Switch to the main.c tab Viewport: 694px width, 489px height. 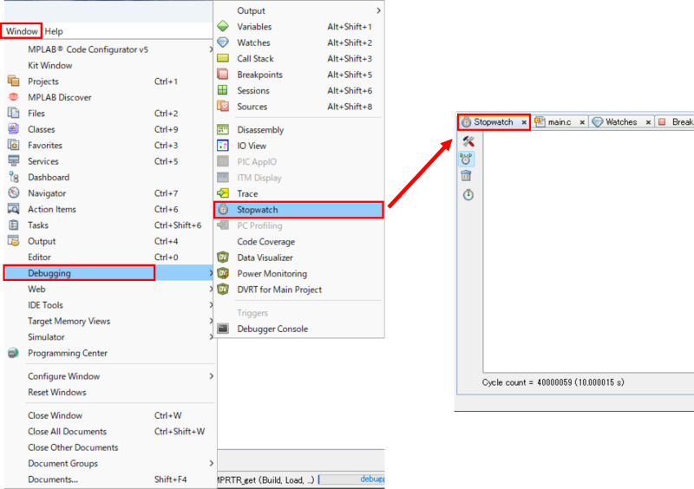click(559, 122)
